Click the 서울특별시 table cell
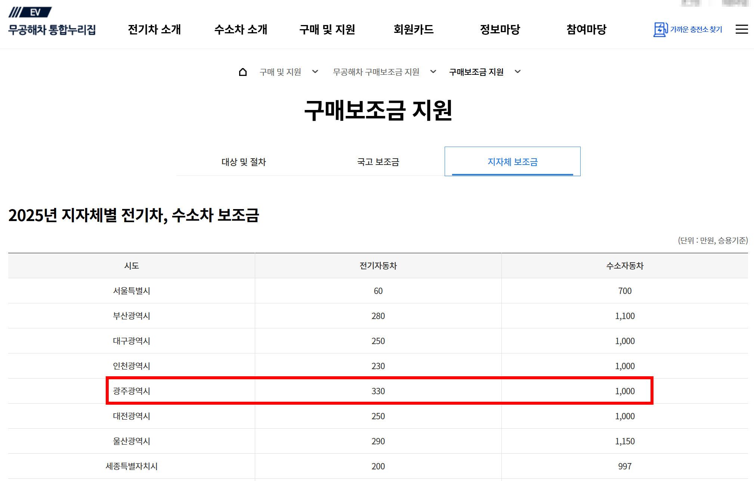 point(132,291)
